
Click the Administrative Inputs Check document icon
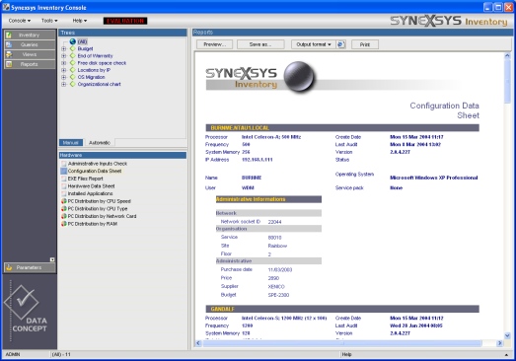(64, 164)
